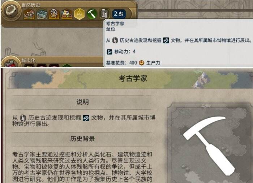Click the 历史背景 section header
Screen dimensions: 253x183
82,139
